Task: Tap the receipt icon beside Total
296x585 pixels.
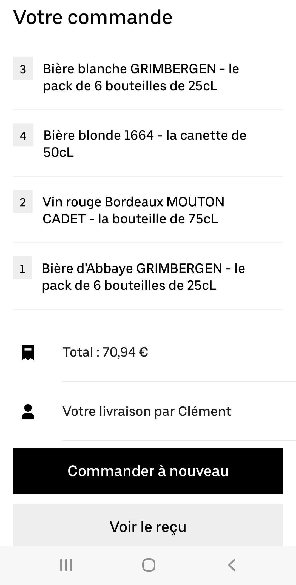Action: (x=28, y=352)
